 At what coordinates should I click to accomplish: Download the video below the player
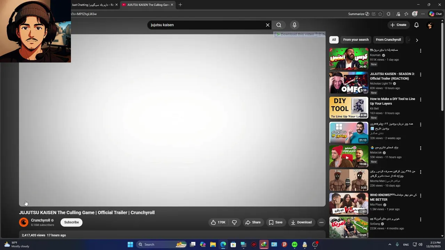(x=301, y=222)
